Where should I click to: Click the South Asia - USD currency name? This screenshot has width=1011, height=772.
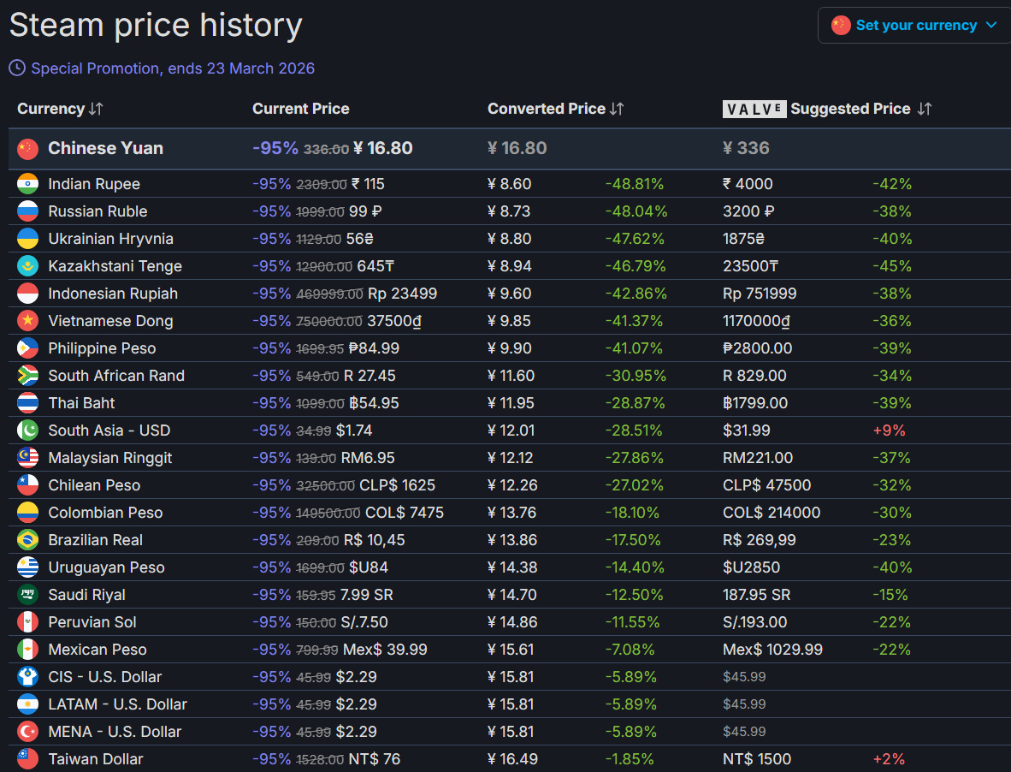click(109, 431)
